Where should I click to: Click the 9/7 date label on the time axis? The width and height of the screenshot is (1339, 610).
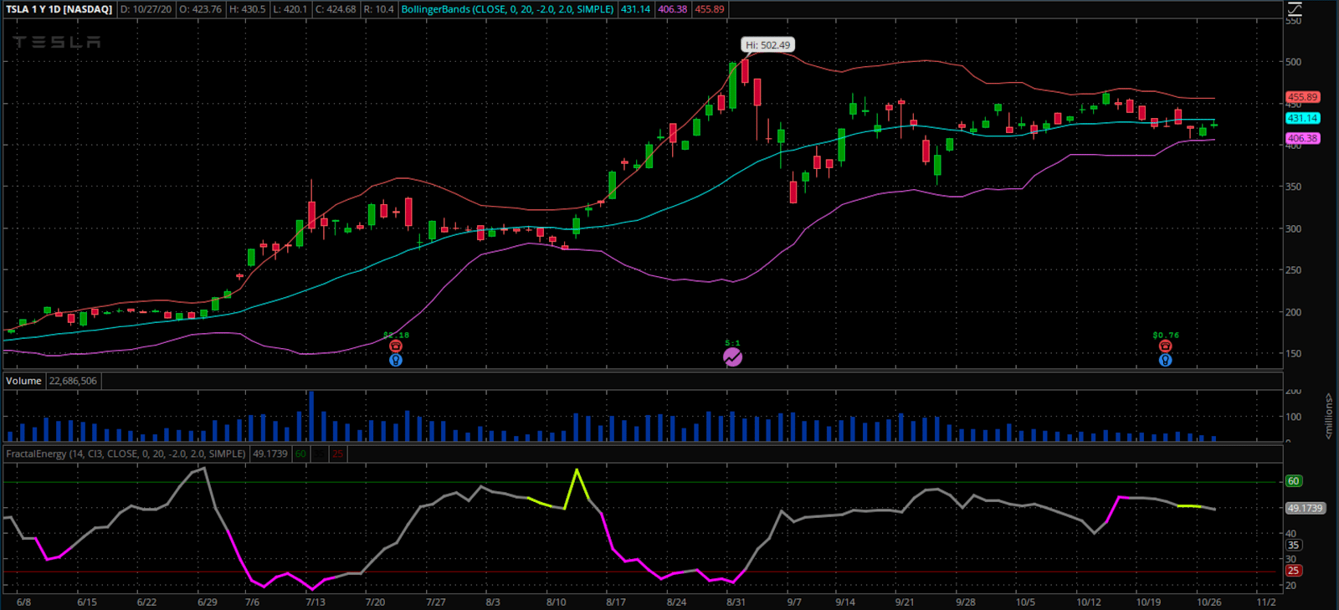(x=793, y=602)
